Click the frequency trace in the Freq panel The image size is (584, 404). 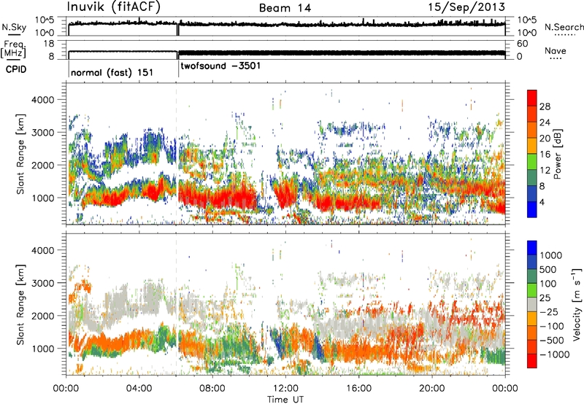pyautogui.click(x=287, y=53)
